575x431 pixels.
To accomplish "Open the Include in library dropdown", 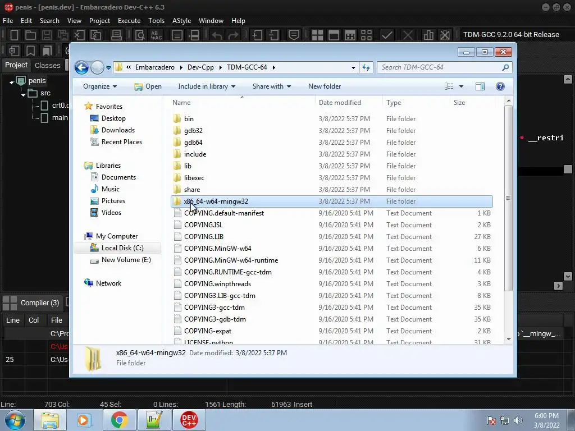I will (207, 86).
